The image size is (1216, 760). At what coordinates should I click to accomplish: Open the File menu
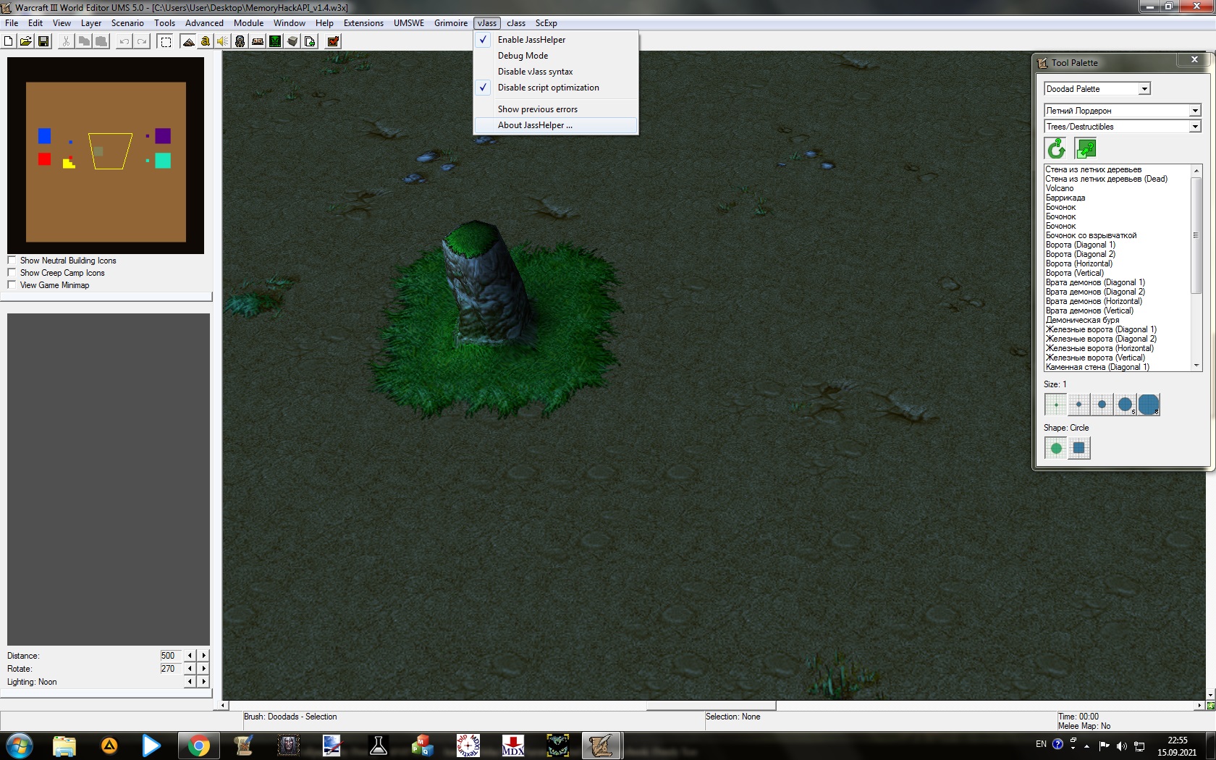point(12,23)
